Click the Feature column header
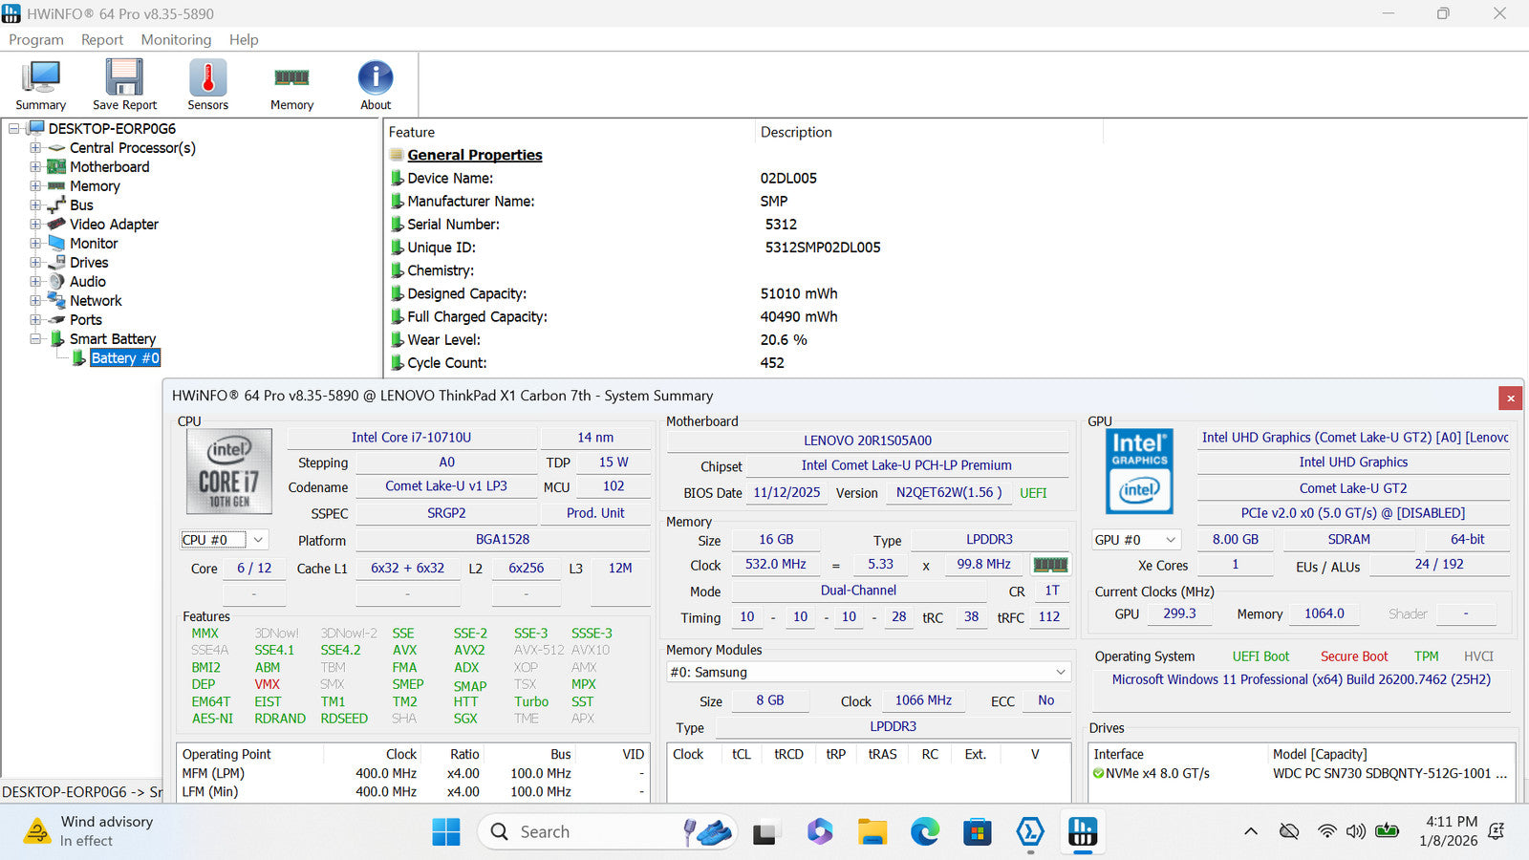This screenshot has height=860, width=1529. point(412,132)
